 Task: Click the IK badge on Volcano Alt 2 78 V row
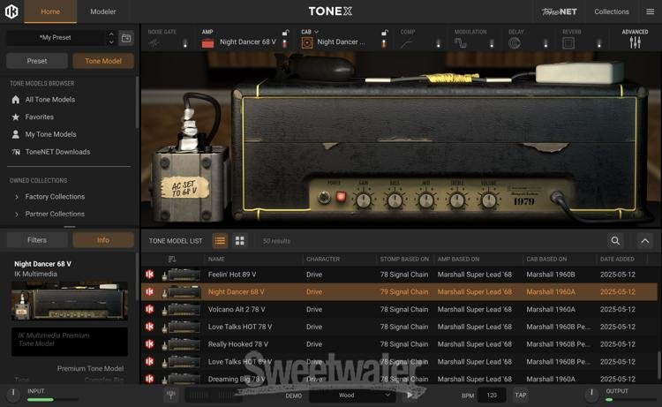149,309
